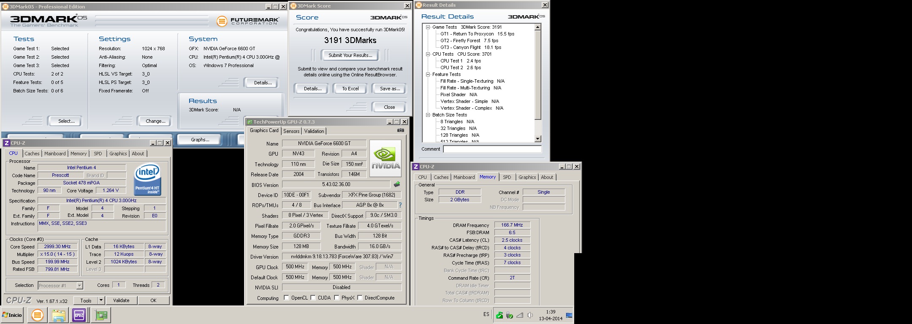Click Close button in 3DMark Score window
This screenshot has width=912, height=324.
(x=389, y=107)
